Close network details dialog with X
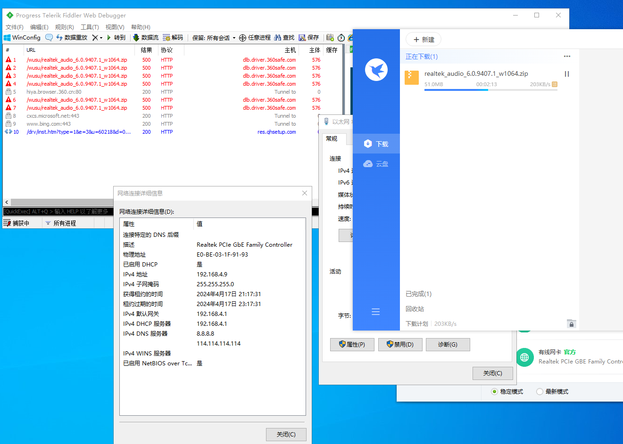Screen dimensions: 623x444 point(305,193)
